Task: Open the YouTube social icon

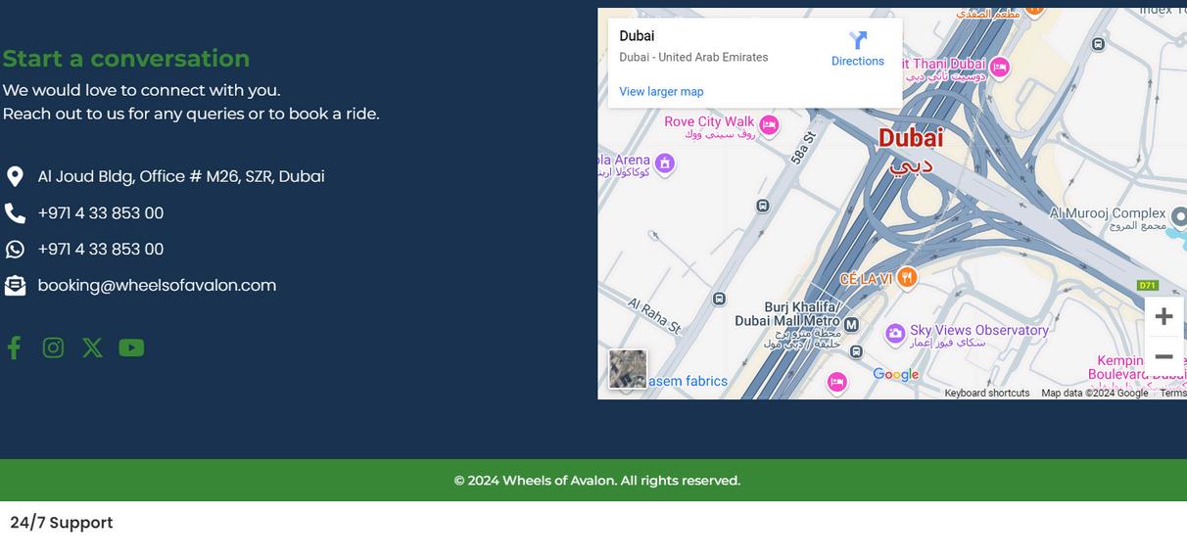Action: (131, 348)
